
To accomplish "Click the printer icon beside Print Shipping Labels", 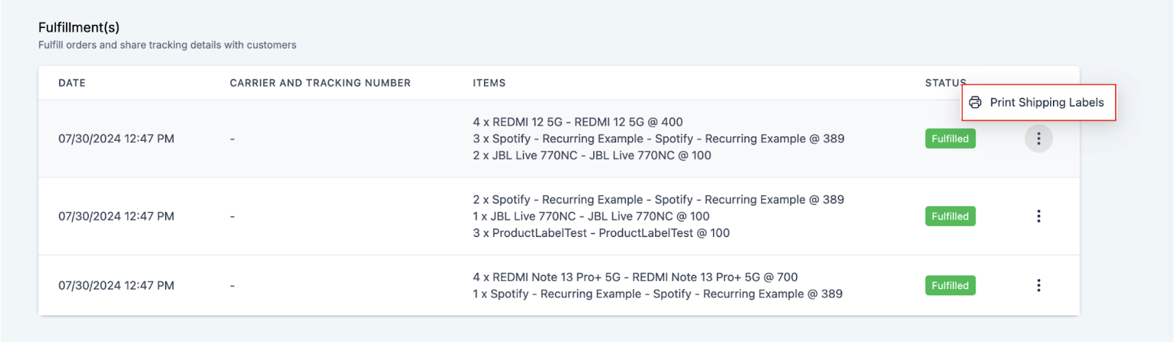I will click(x=975, y=103).
